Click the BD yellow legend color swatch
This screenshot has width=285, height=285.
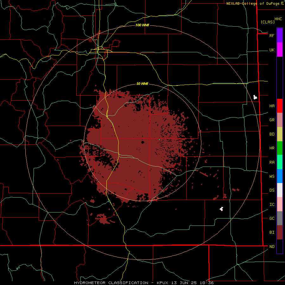(x=280, y=134)
